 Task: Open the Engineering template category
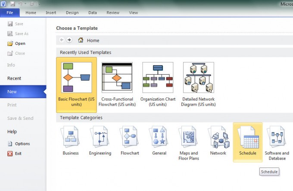(100, 141)
